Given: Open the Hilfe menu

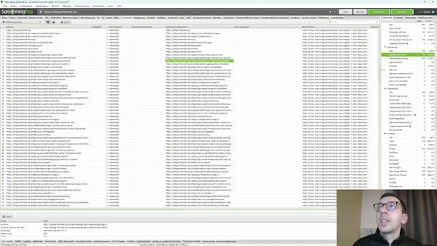Looking at the screenshot, I should (119, 6).
